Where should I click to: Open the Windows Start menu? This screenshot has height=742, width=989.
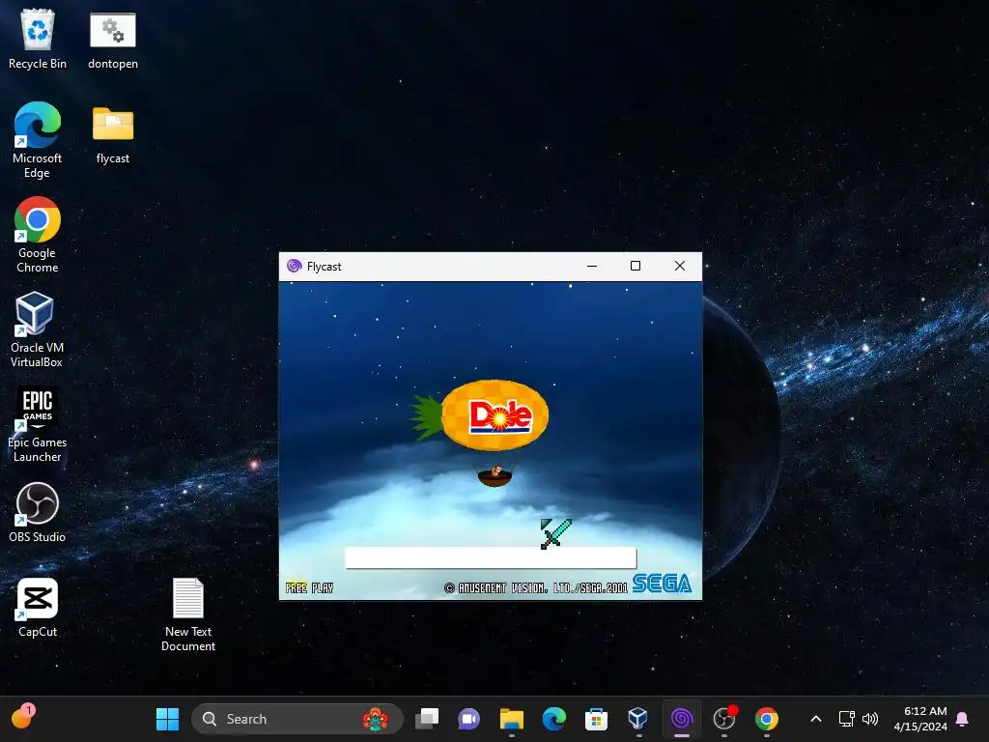(168, 719)
